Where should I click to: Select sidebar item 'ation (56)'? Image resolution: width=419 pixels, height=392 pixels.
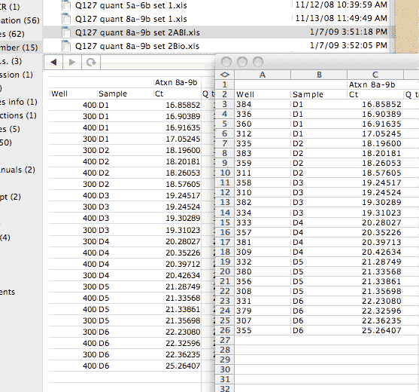click(x=20, y=20)
